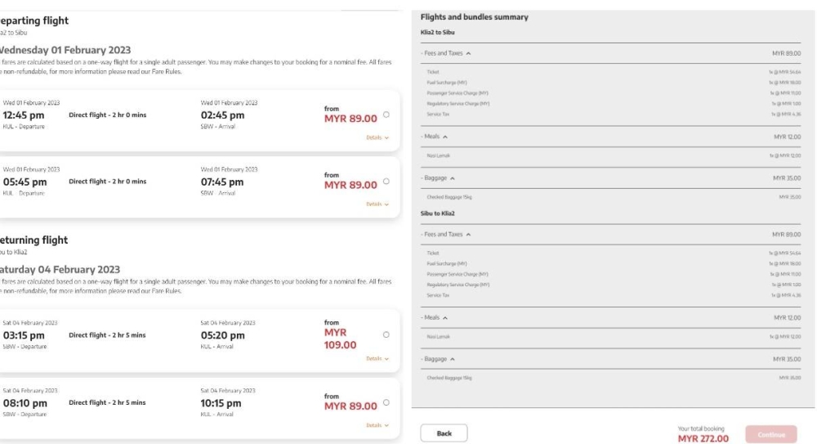Collapse Fees and Taxes under Klia2 to Sibu
817x444 pixels.
[x=469, y=52]
